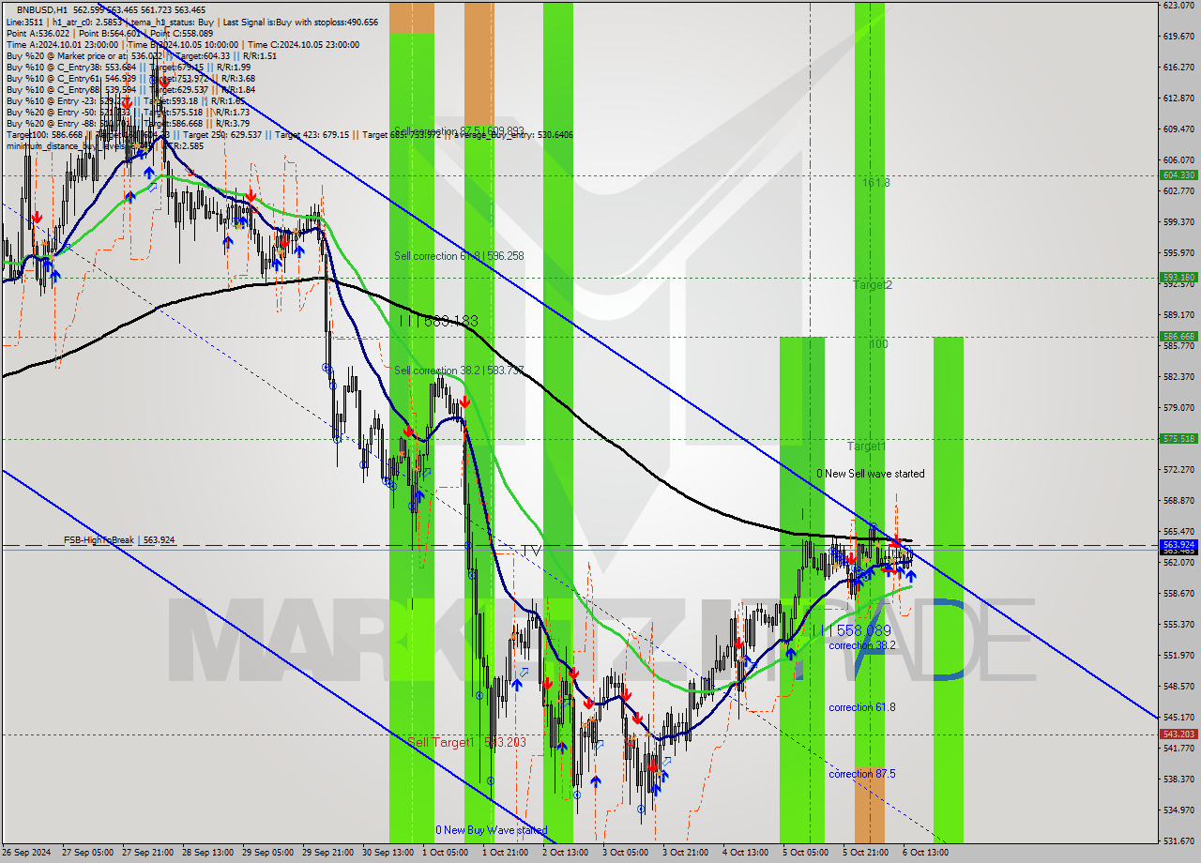The image size is (1201, 863).
Task: Click the '3 Oct 05:00' time axis label
Action: click(626, 853)
